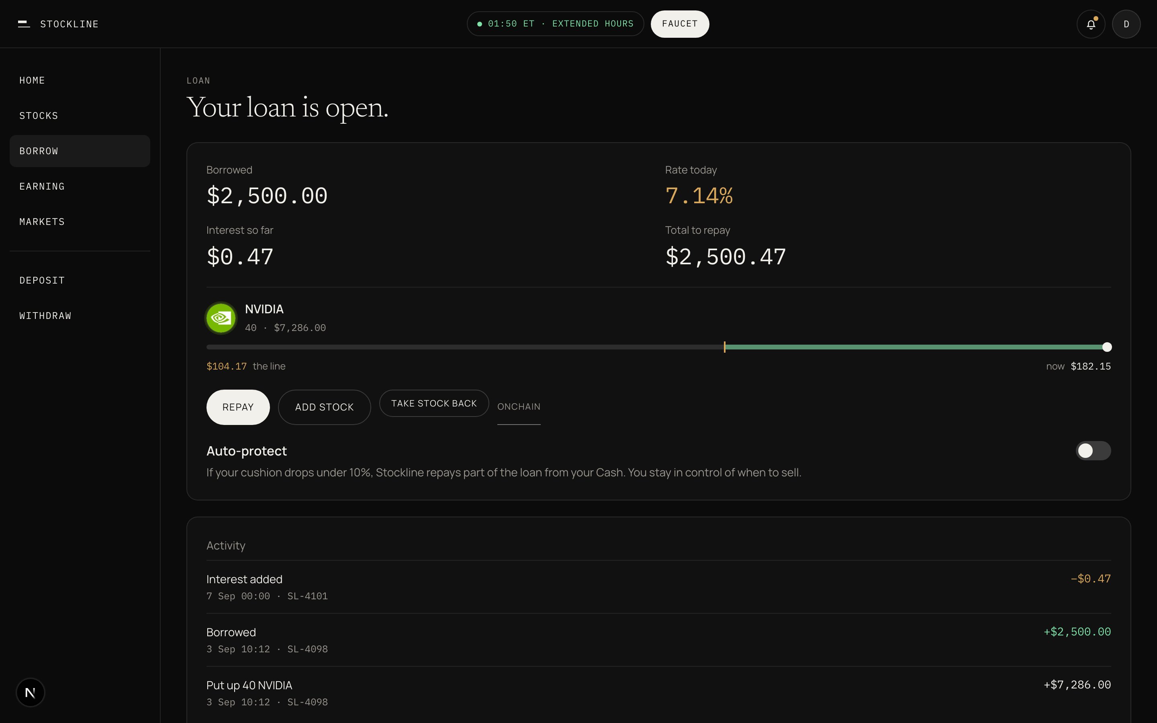Click the Faucet button

point(679,24)
